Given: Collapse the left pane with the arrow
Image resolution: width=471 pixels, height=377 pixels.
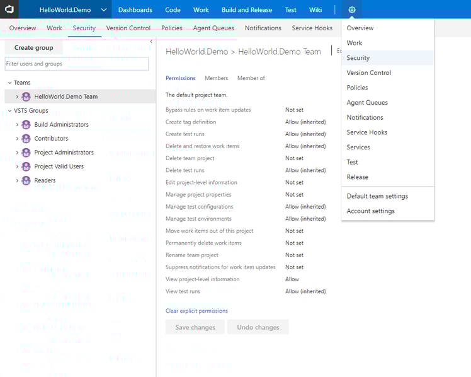Looking at the screenshot, I should coord(151,42).
